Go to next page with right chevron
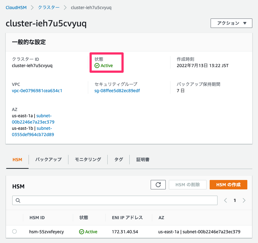 pyautogui.click(x=244, y=200)
